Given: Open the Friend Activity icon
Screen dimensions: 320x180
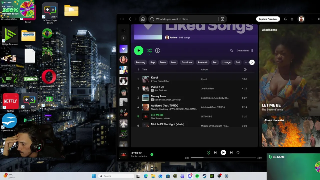Looking at the screenshot, I should coord(292,19).
